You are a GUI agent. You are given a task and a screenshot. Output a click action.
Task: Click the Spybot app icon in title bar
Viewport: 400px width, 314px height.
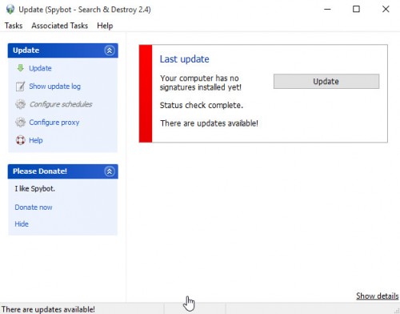pos(10,10)
